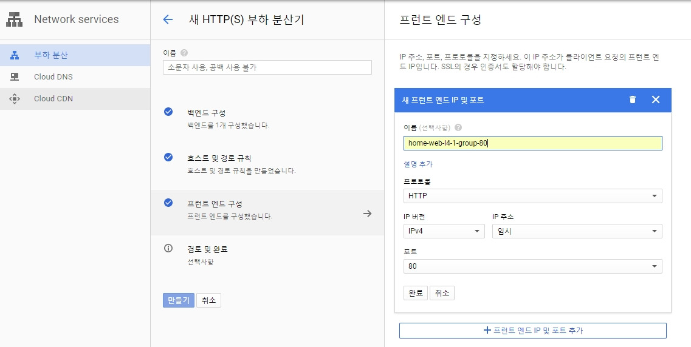Click the Cloud CDN sidebar icon
This screenshot has height=347, width=691.
click(15, 98)
